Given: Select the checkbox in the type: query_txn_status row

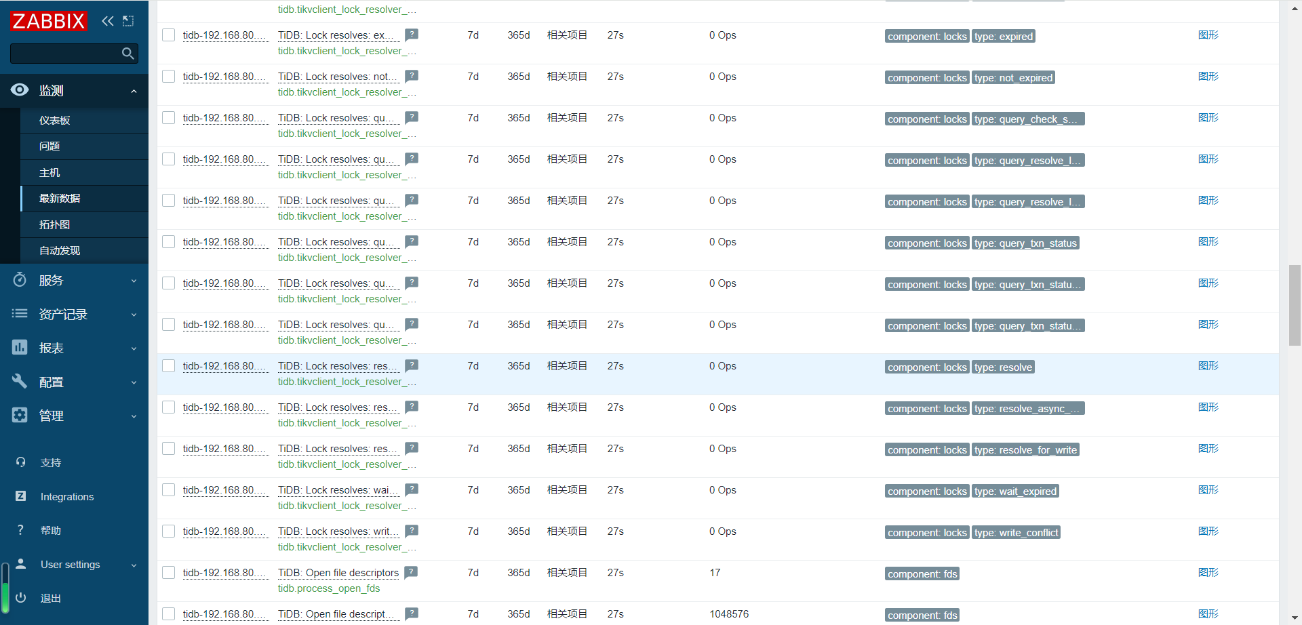Looking at the screenshot, I should click(169, 242).
